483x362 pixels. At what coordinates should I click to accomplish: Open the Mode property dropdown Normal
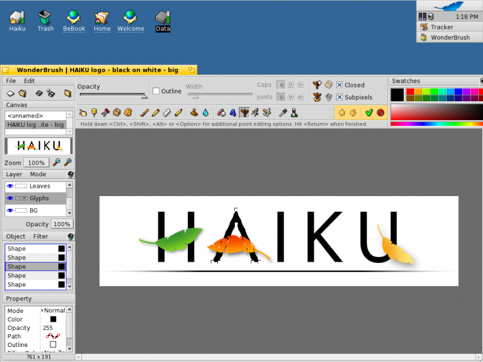tap(53, 311)
